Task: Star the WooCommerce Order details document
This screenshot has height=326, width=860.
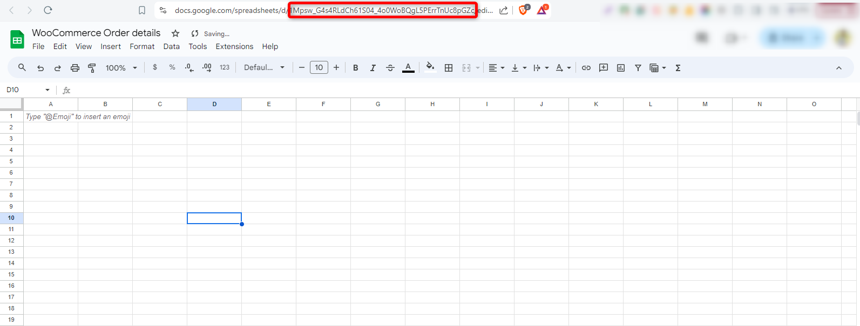Action: (175, 33)
